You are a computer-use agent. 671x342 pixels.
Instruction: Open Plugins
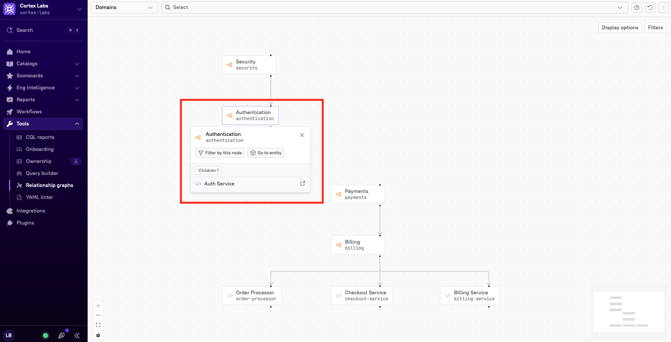click(x=44, y=223)
